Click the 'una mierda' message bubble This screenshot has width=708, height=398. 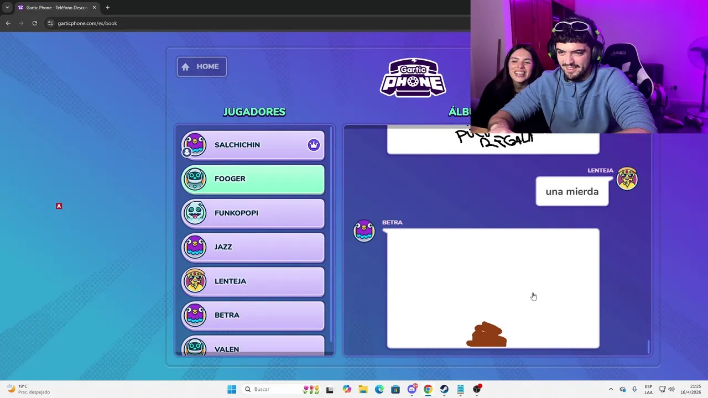572,191
